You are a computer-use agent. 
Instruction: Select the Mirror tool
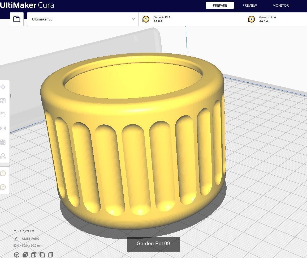pyautogui.click(x=3, y=128)
